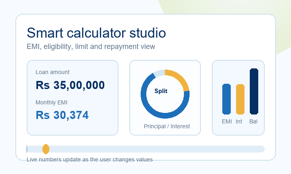Image resolution: width=291 pixels, height=174 pixels.
Task: Click the 'EMI' bar label
Action: [227, 121]
